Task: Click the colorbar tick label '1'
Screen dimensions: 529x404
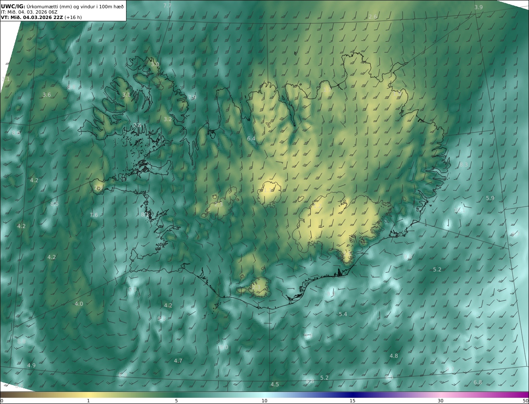Action: coord(88,401)
